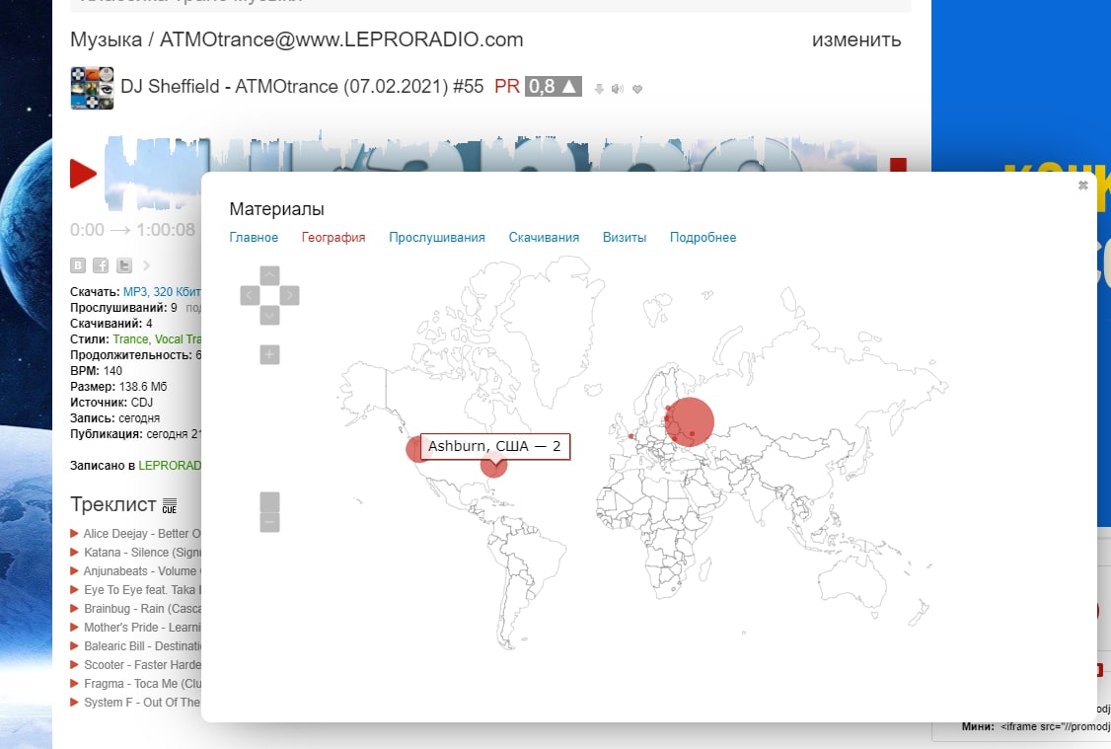The height and width of the screenshot is (749, 1111).
Task: Open the Скачивания tab
Action: click(x=544, y=238)
